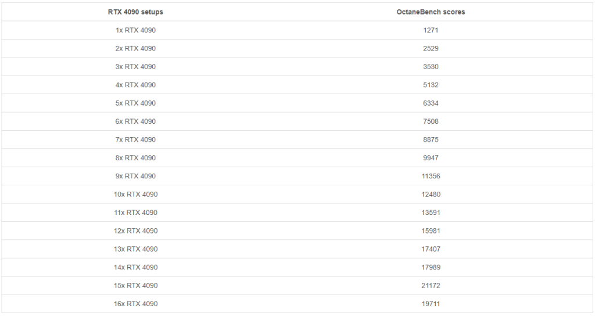Select the "10x RTX 4090" setup cell
The width and height of the screenshot is (595, 316).
pos(135,195)
